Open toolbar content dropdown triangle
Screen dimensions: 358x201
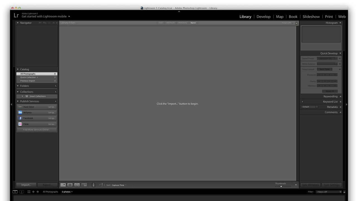(296, 185)
